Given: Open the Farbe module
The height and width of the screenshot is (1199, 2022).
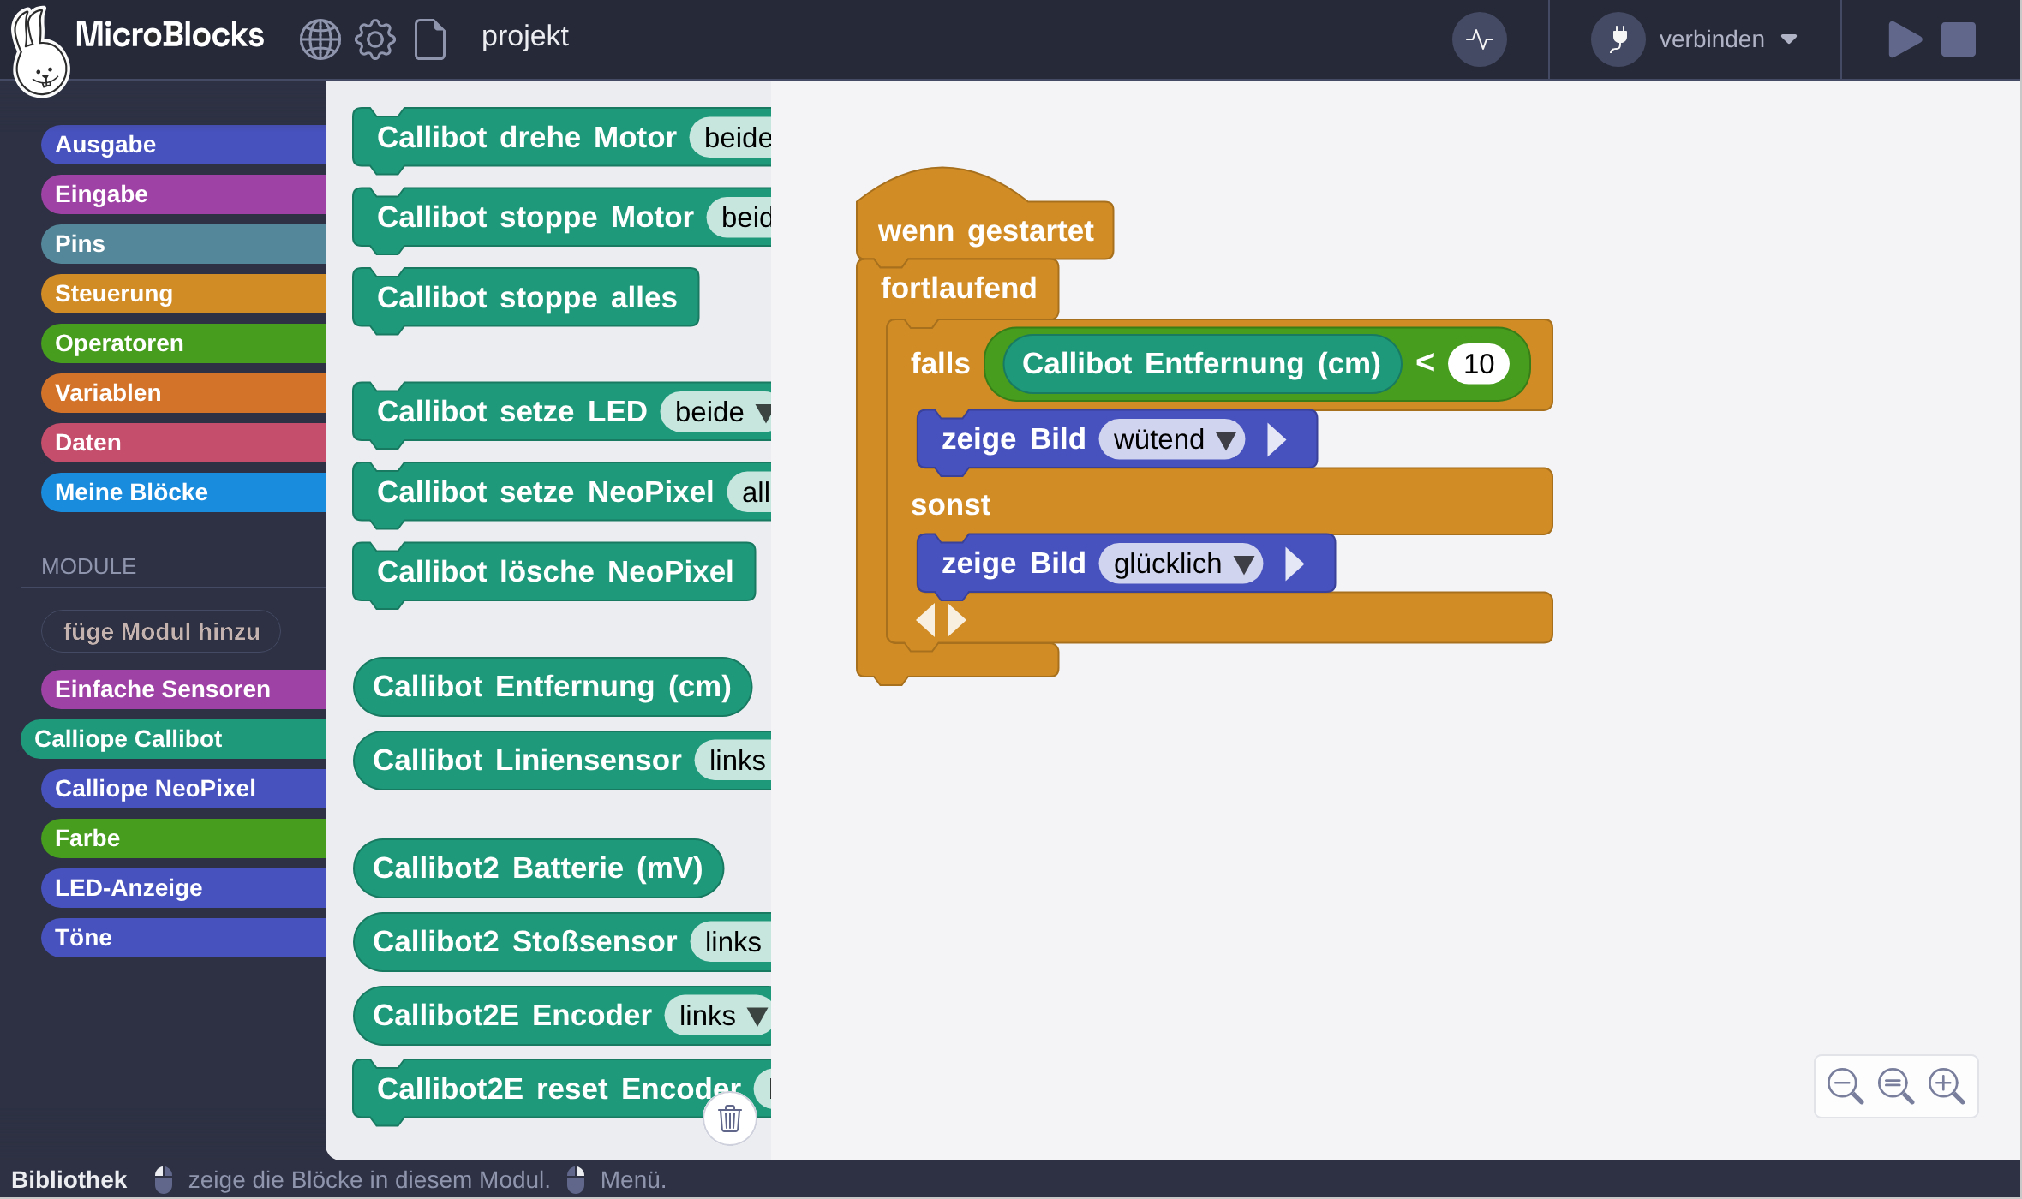Looking at the screenshot, I should click(183, 838).
